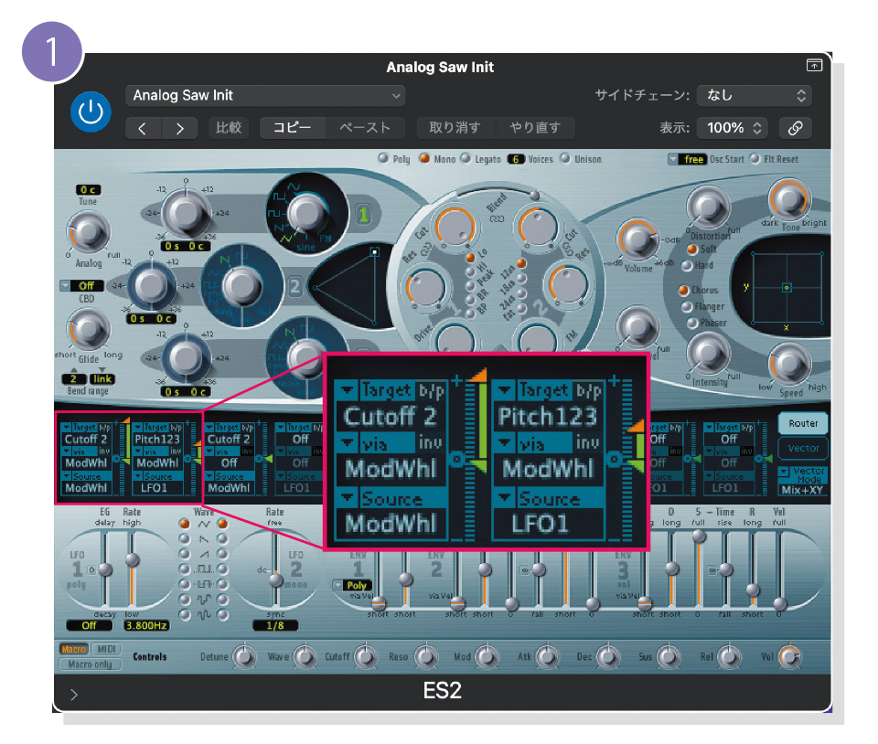Click the 1/8 LFO 2 sync value
The image size is (878, 744).
pyautogui.click(x=275, y=625)
